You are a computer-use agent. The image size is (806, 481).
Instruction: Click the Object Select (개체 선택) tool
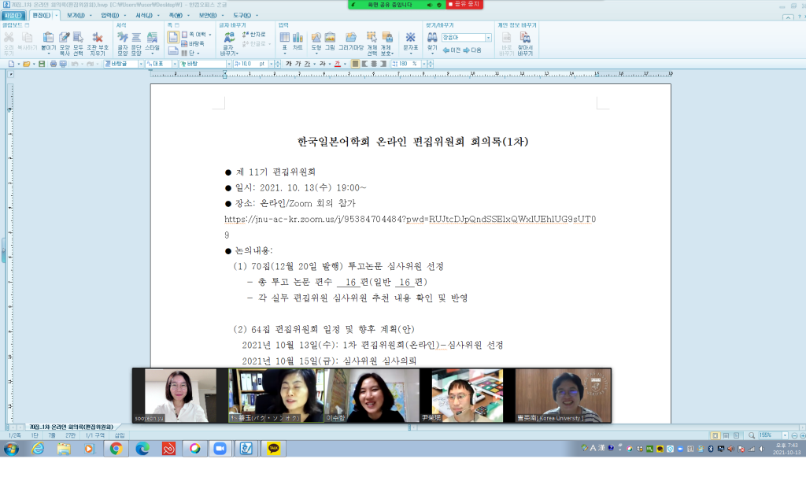pyautogui.click(x=372, y=43)
